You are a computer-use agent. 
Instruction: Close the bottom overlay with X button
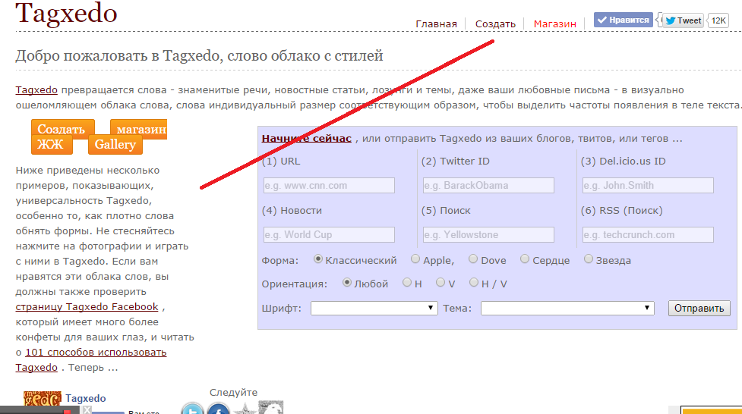pos(87,409)
